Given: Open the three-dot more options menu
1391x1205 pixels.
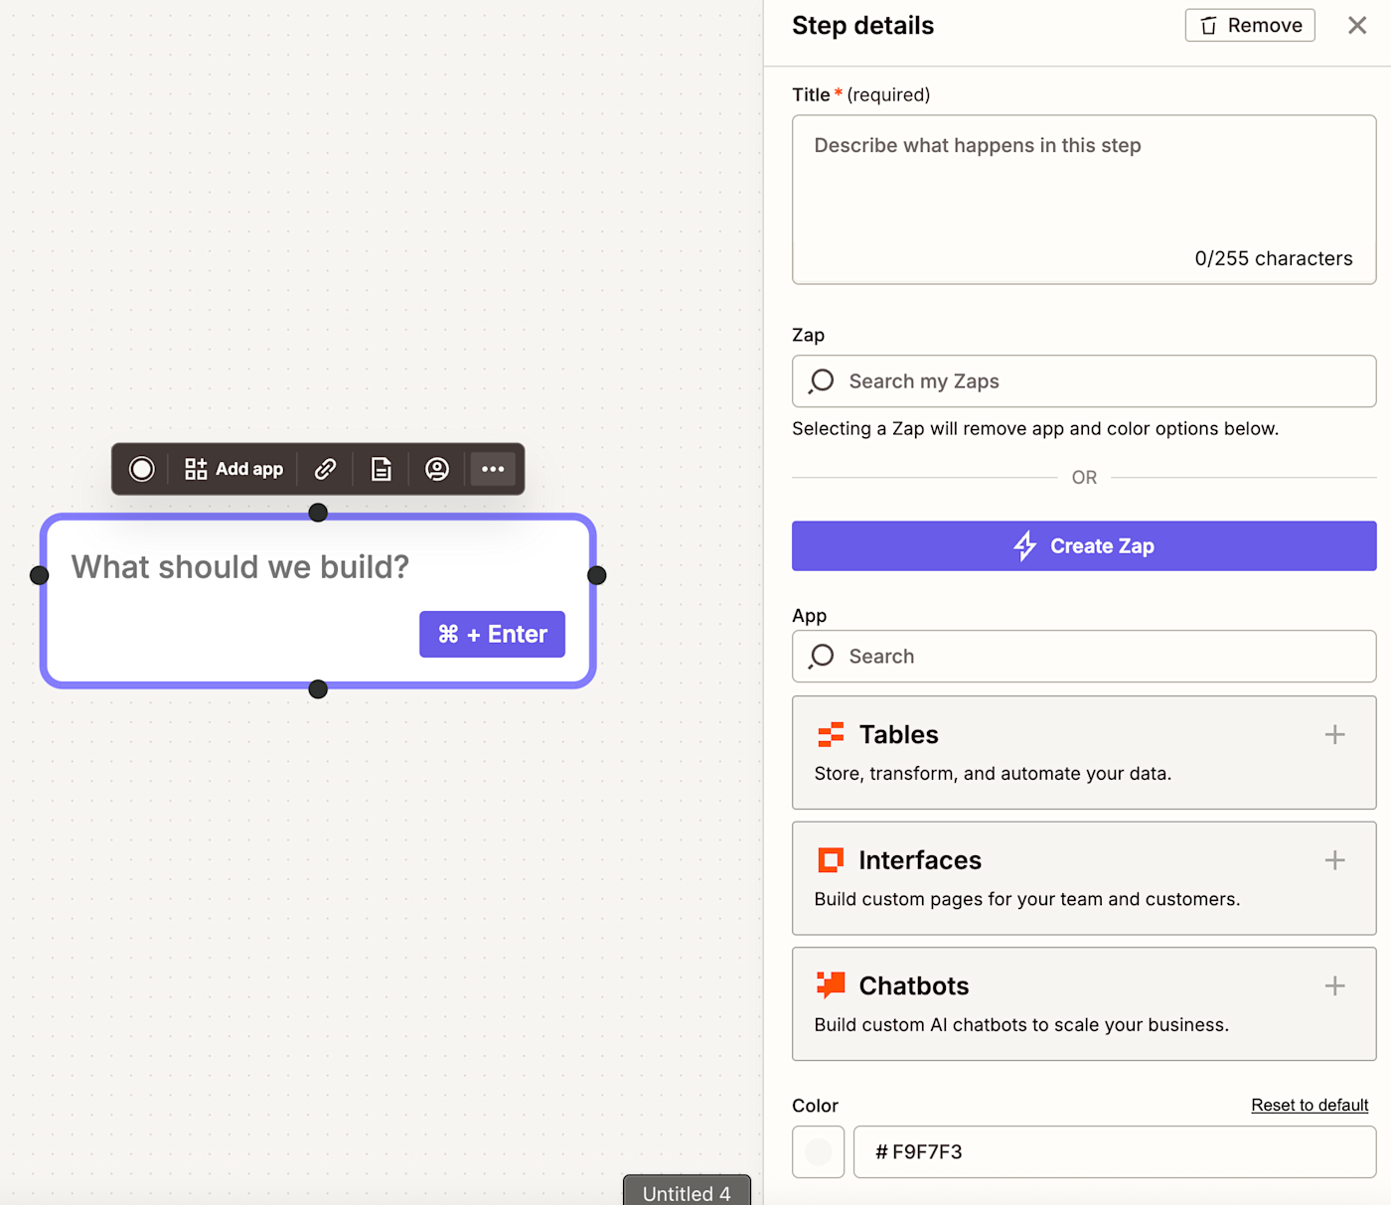Looking at the screenshot, I should click(493, 469).
